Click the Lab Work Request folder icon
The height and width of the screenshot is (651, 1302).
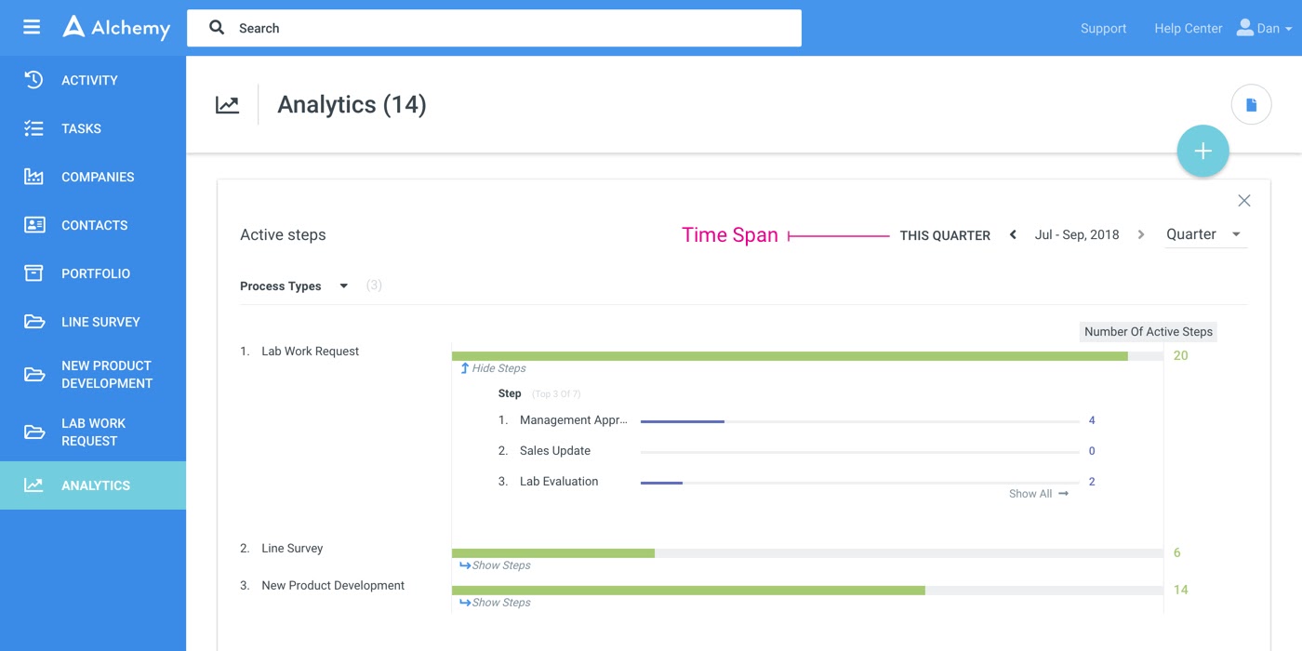click(33, 432)
